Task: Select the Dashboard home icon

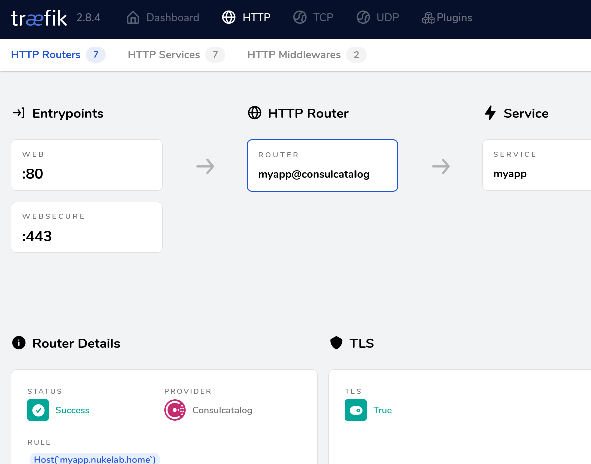Action: point(132,17)
